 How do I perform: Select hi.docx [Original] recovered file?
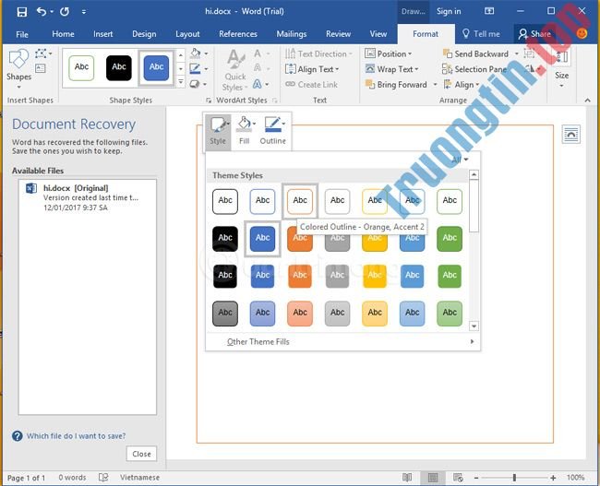pos(88,197)
